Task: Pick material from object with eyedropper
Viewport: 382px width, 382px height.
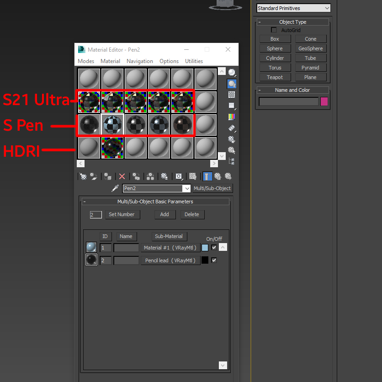Action: pyautogui.click(x=115, y=188)
